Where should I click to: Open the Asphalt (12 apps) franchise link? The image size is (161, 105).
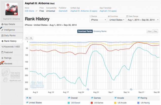pyautogui.click(x=108, y=11)
